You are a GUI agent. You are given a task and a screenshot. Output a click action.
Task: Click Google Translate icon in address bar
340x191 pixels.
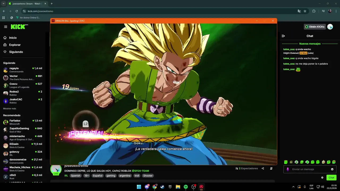coord(299,11)
